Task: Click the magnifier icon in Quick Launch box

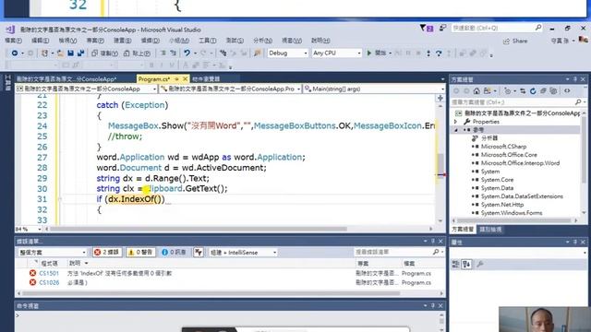Action: tap(538, 28)
